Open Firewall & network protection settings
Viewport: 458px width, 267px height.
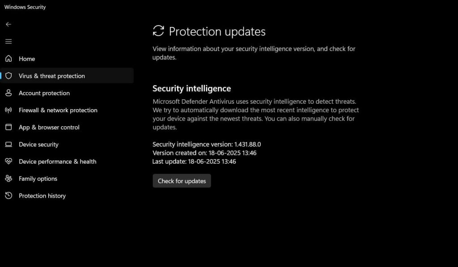58,110
